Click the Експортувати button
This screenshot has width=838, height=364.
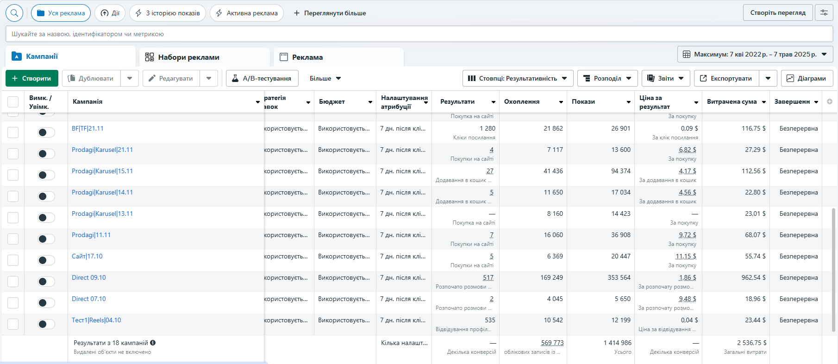726,78
